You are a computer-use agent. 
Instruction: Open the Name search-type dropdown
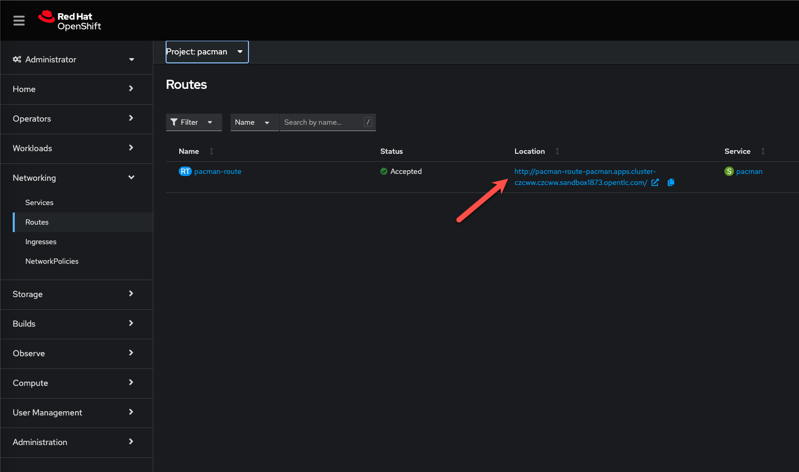(254, 122)
